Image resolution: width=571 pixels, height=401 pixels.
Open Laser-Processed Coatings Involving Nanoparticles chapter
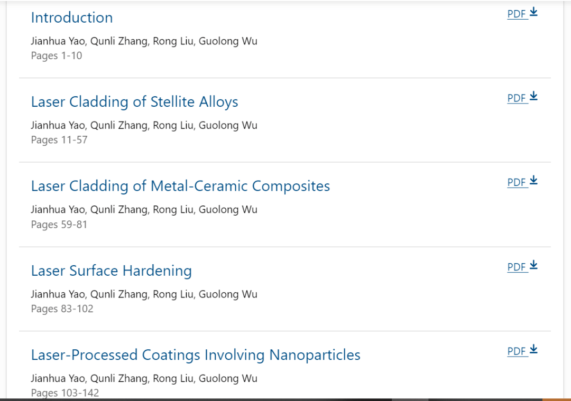click(196, 355)
